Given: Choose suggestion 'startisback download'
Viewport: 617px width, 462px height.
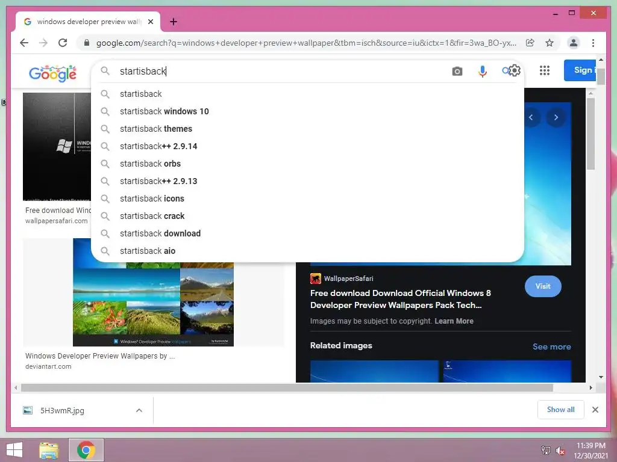Looking at the screenshot, I should [307, 233].
